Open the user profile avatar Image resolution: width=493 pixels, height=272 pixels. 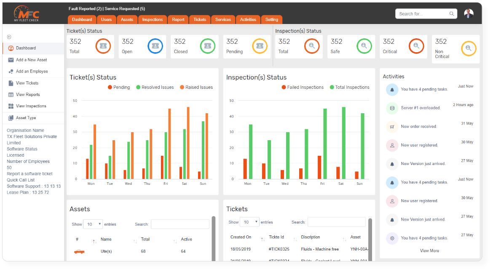pyautogui.click(x=469, y=13)
